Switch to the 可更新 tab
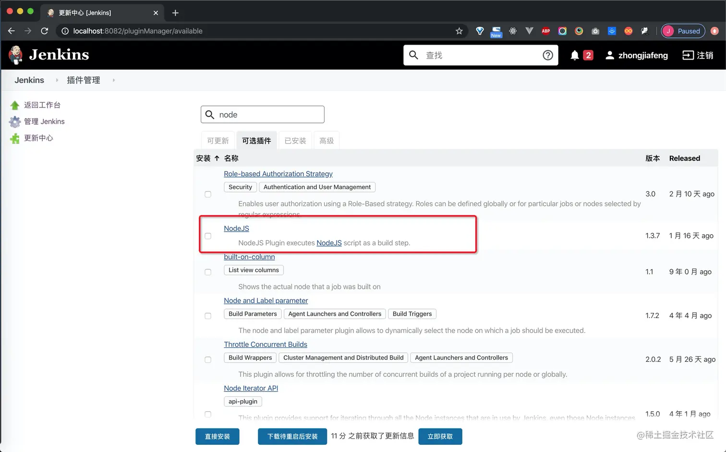This screenshot has height=452, width=726. [x=218, y=141]
